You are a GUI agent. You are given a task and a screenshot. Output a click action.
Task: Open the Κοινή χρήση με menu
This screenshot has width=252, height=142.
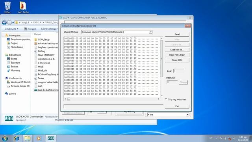pyautogui.click(x=50, y=29)
